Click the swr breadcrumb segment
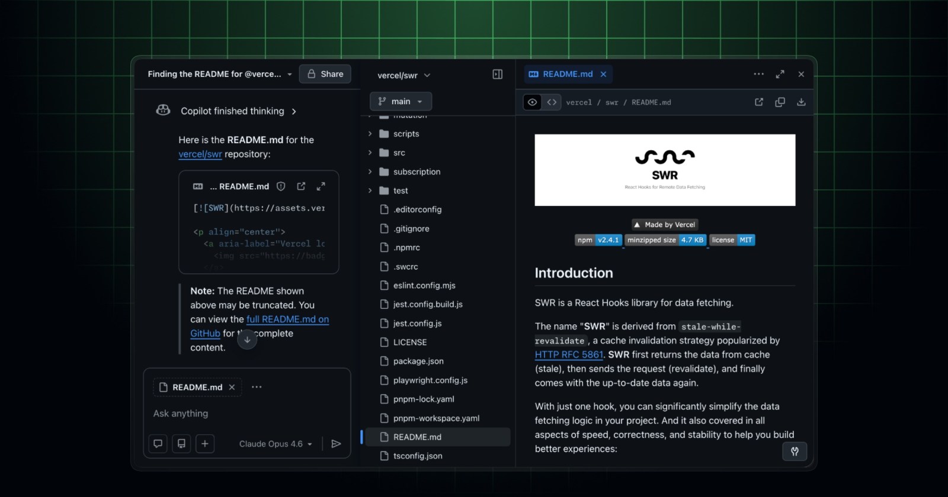 point(612,102)
